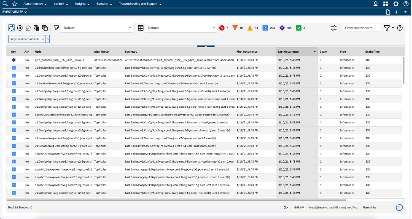Select the row with 5g-core-smf summary

tap(204, 185)
